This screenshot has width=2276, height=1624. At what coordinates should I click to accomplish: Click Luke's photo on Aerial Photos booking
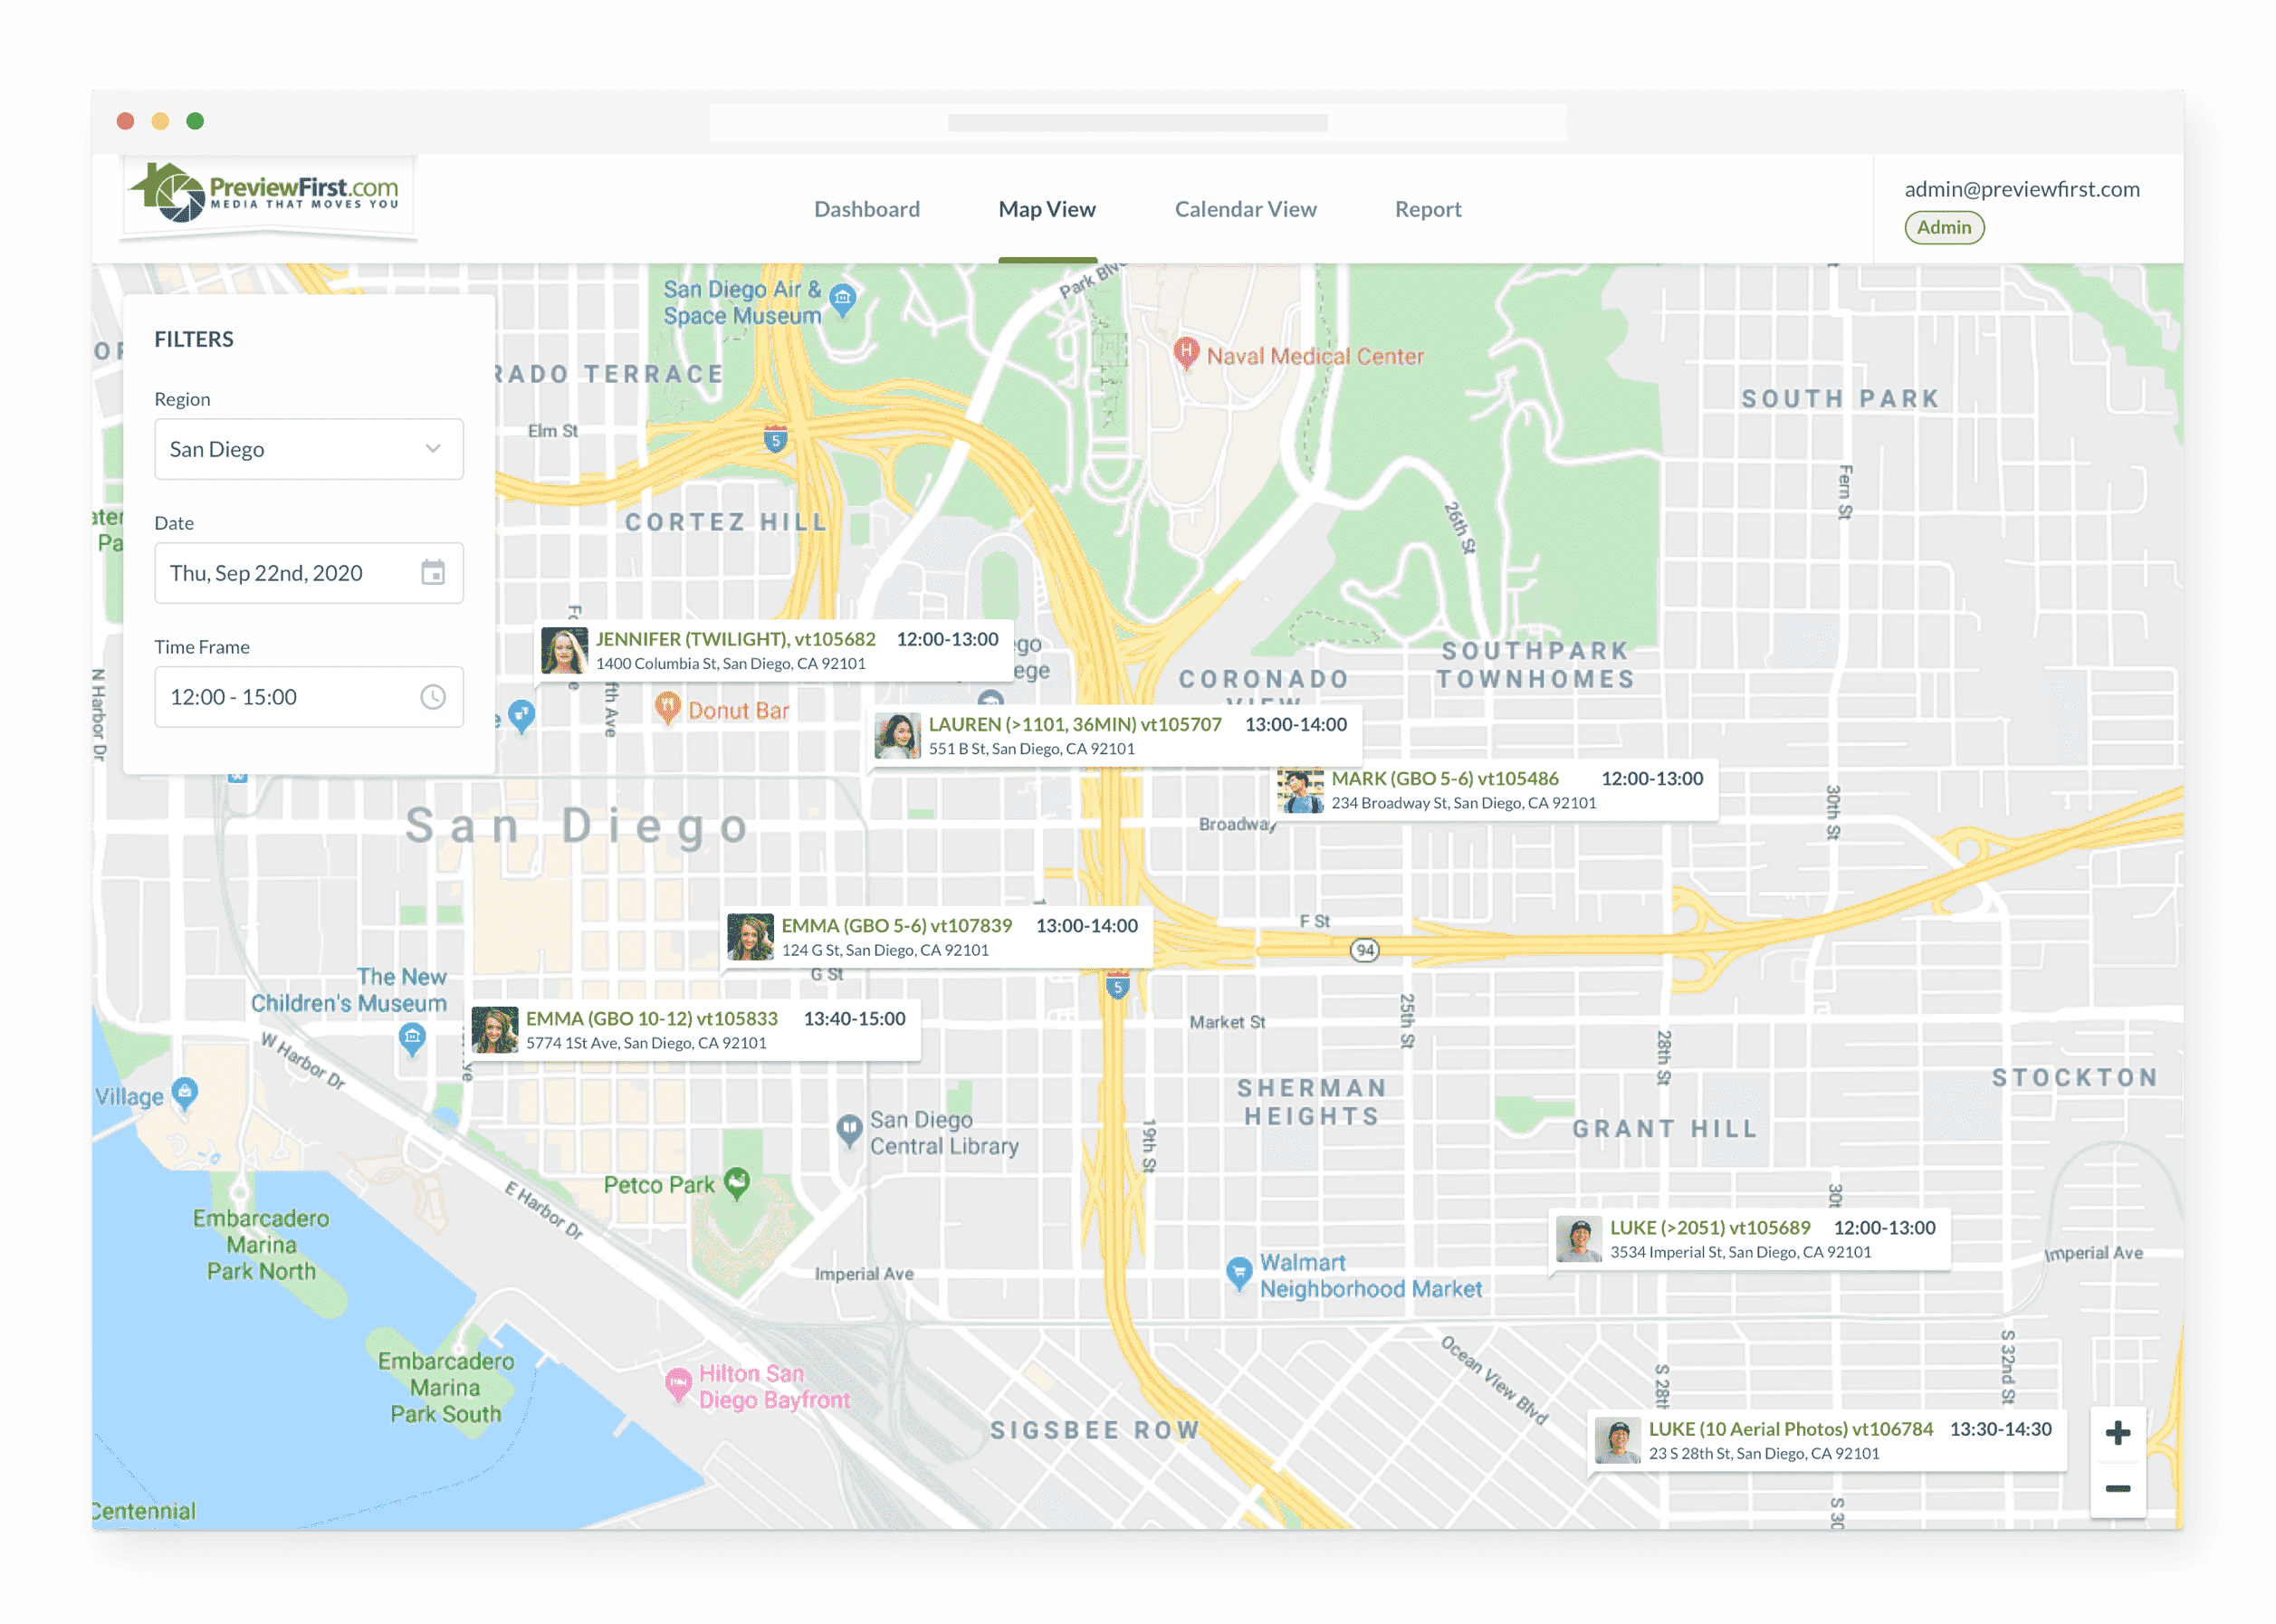1617,1441
